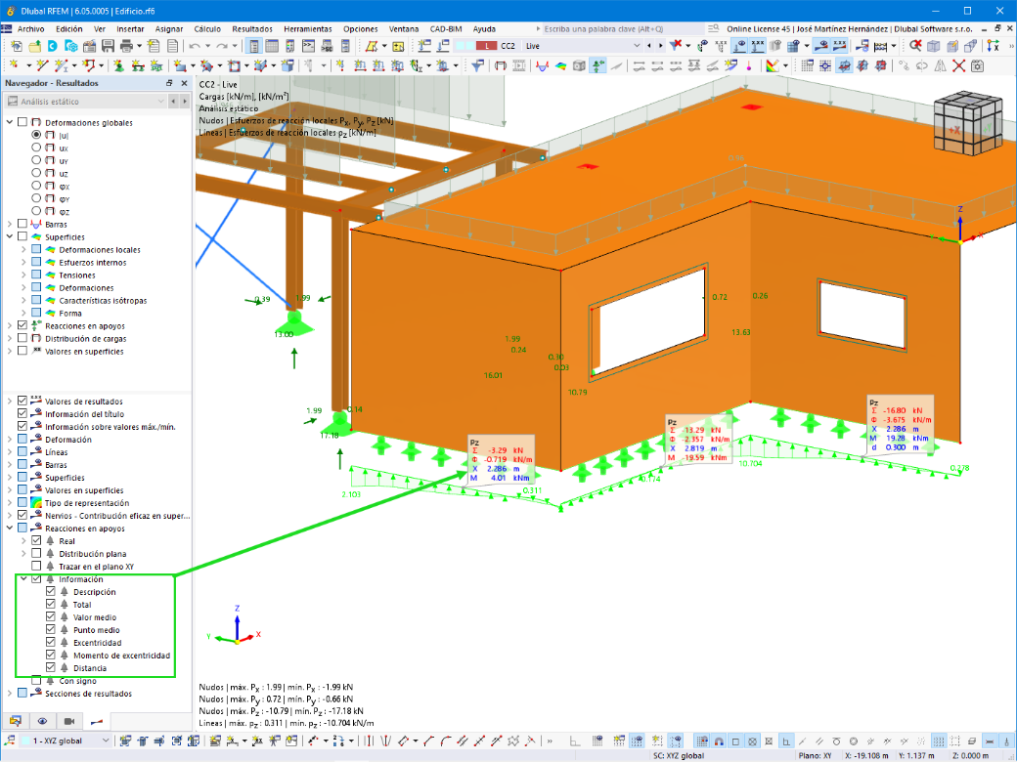The image size is (1017, 762).
Task: Click the Save file icon
Action: coord(109,46)
